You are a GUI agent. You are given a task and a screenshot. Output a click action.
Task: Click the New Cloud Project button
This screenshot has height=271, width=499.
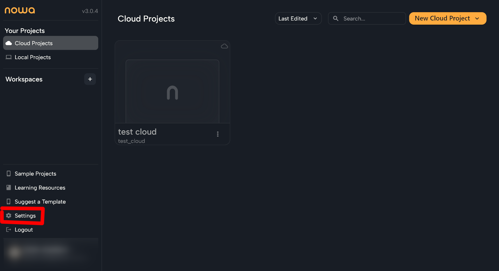tap(442, 18)
